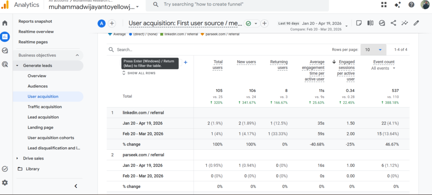Open Realtime pages
432x195 pixels.
click(x=33, y=42)
